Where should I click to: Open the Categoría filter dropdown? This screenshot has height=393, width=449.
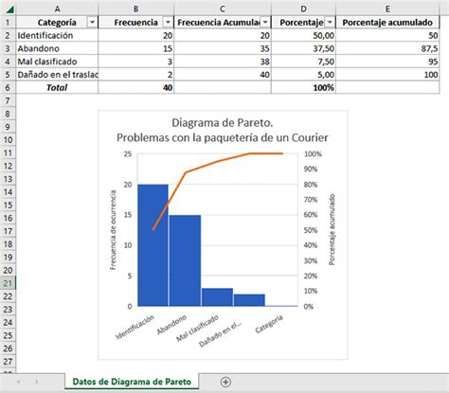coord(92,23)
